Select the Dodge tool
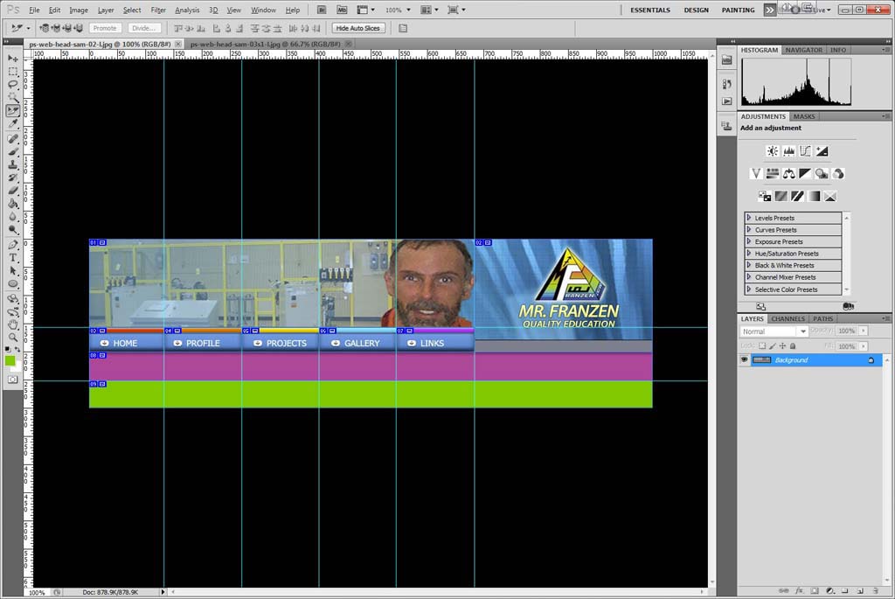Image resolution: width=895 pixels, height=599 pixels. coord(12,230)
